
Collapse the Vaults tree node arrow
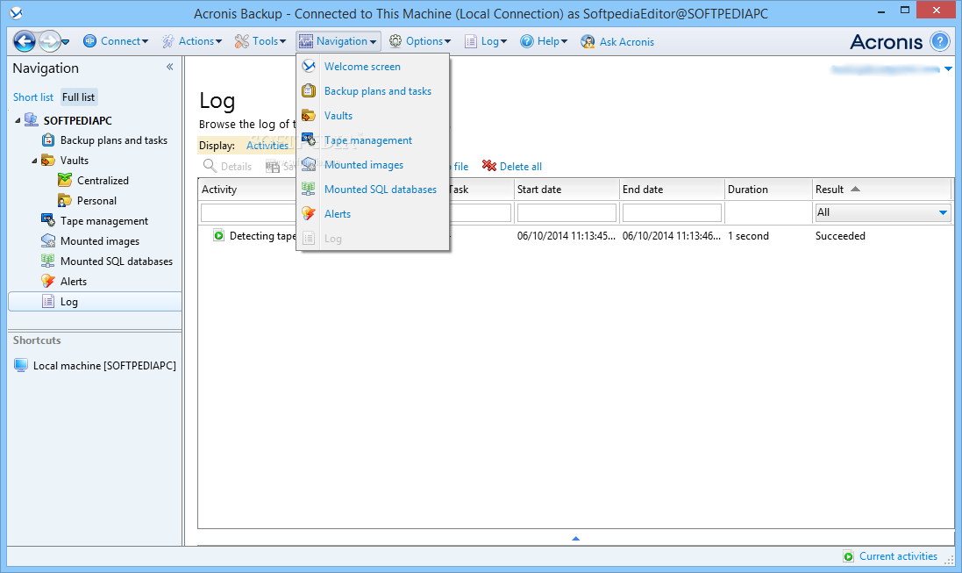34,161
